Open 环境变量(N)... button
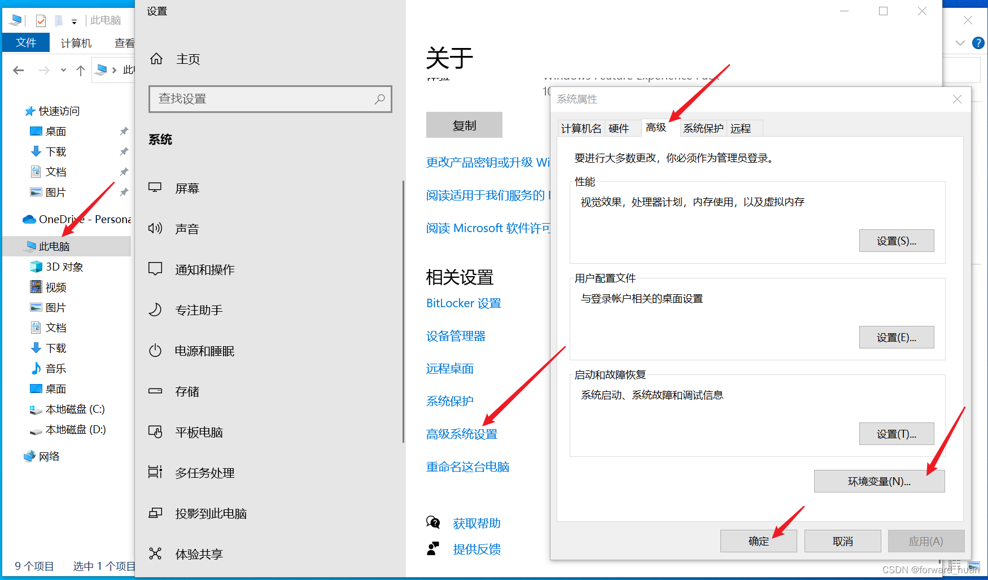Viewport: 988px width, 580px height. [879, 481]
